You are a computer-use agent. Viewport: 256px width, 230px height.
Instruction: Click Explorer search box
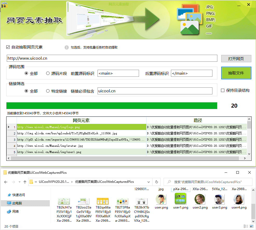(208, 182)
